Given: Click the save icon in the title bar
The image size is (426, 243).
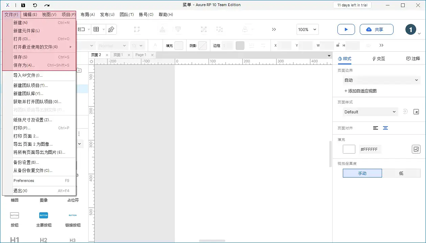Looking at the screenshot, I should (23, 5).
